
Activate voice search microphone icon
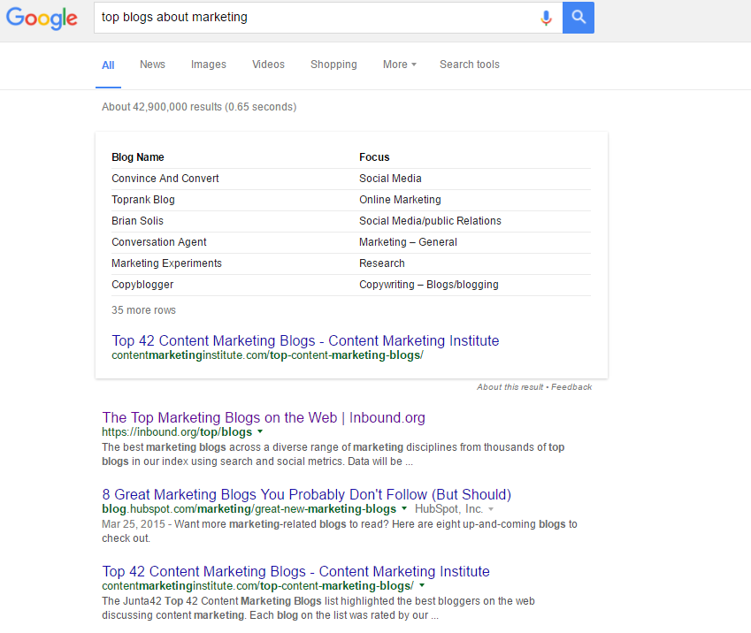tap(546, 18)
